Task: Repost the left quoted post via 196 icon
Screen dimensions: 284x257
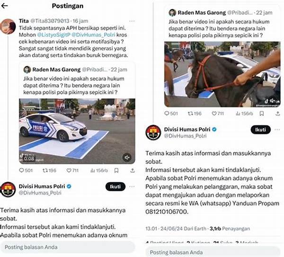Action: click(45, 170)
